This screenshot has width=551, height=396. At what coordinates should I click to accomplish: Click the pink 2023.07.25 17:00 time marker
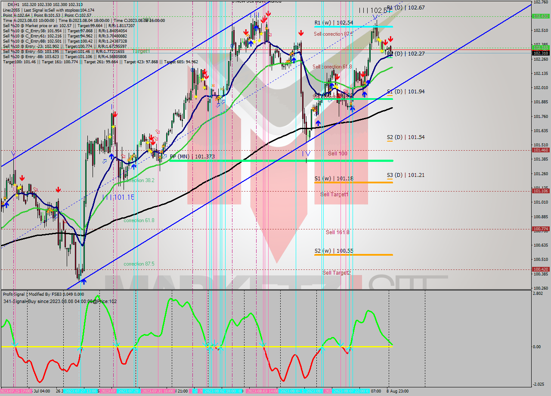coord(16,391)
